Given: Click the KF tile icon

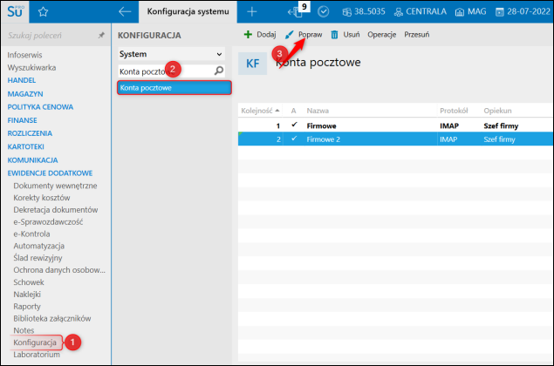Looking at the screenshot, I should pyautogui.click(x=253, y=64).
